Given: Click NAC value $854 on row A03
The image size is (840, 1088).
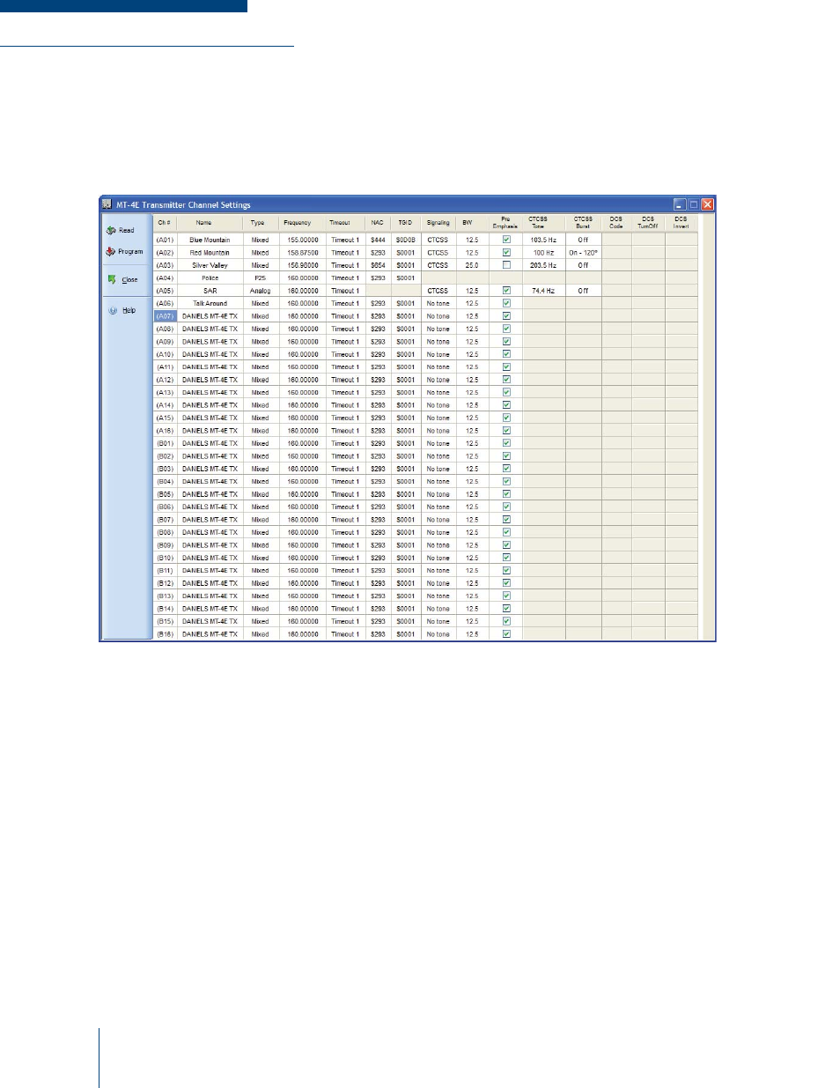Looking at the screenshot, I should (378, 265).
